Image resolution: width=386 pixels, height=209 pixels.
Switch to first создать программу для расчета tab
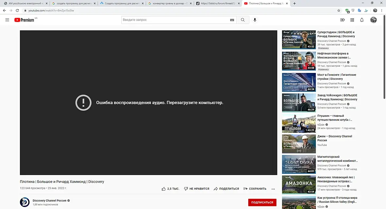[73, 4]
